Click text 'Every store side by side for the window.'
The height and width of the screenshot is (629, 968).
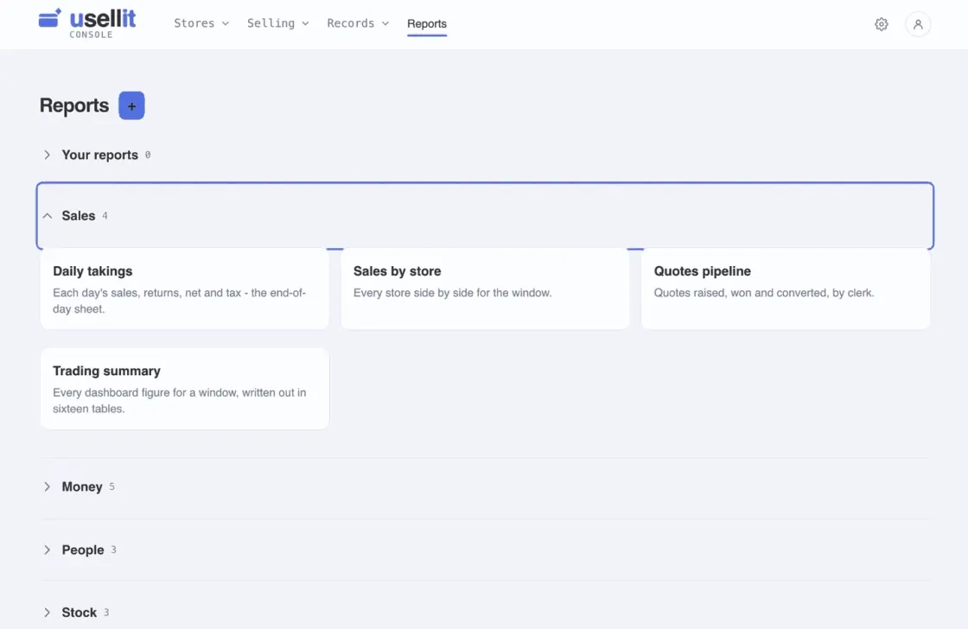[453, 293]
